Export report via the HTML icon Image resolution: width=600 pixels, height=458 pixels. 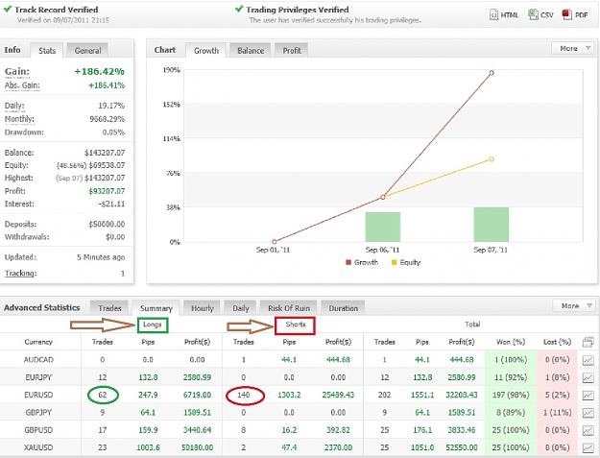494,14
